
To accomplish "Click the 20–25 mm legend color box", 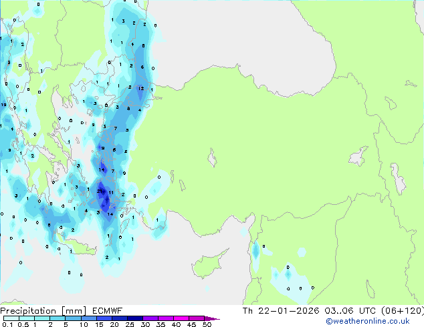I will [119, 318].
